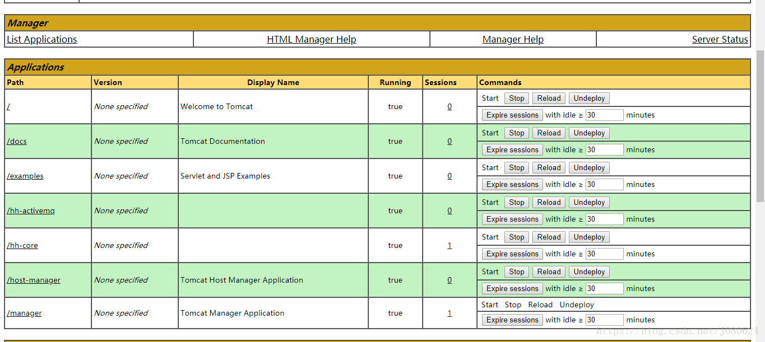Focus idle minutes field for /hh-core

(x=604, y=254)
